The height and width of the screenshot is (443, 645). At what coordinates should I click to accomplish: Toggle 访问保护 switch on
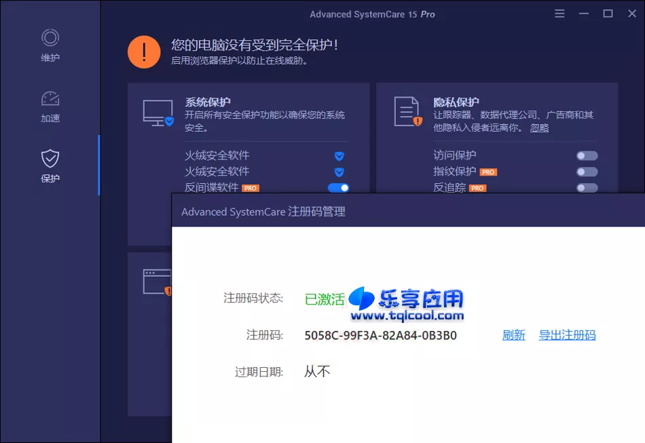click(x=587, y=155)
